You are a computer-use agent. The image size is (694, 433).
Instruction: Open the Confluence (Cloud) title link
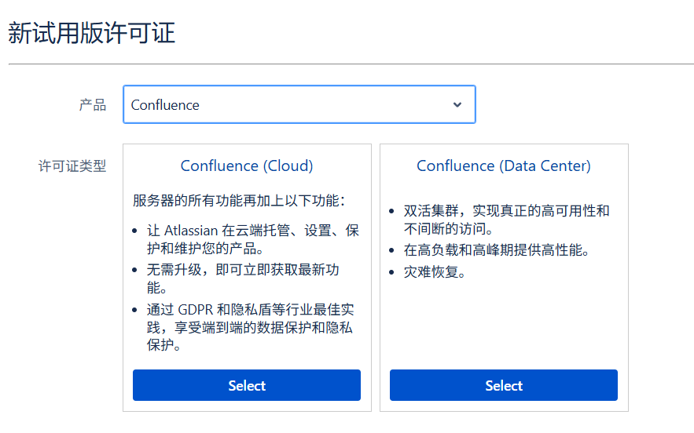tap(247, 166)
